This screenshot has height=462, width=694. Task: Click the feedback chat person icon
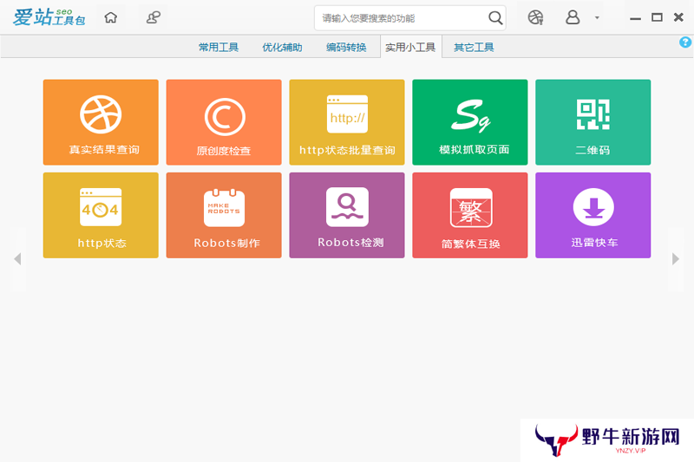[154, 17]
